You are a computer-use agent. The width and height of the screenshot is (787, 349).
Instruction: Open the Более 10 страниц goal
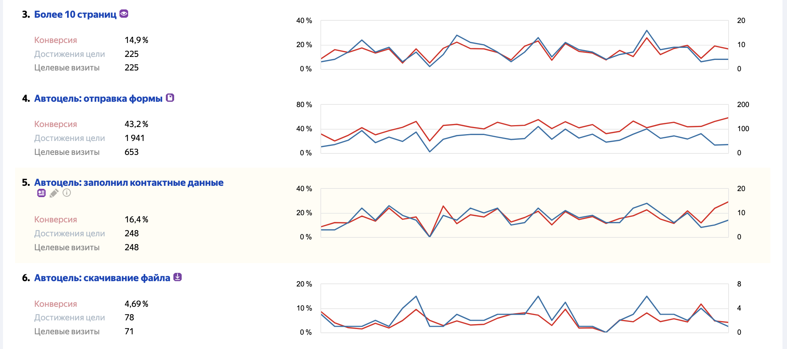click(75, 14)
